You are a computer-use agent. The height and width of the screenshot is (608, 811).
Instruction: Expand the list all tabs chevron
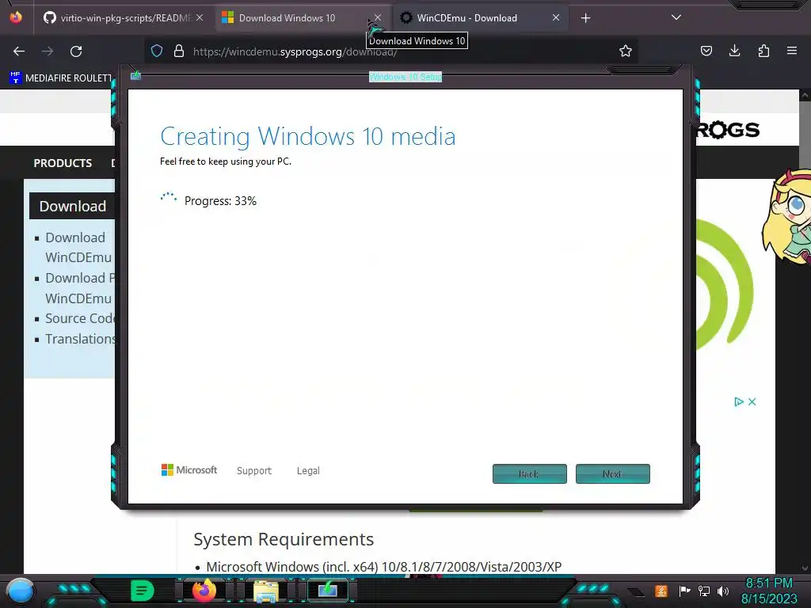point(676,17)
